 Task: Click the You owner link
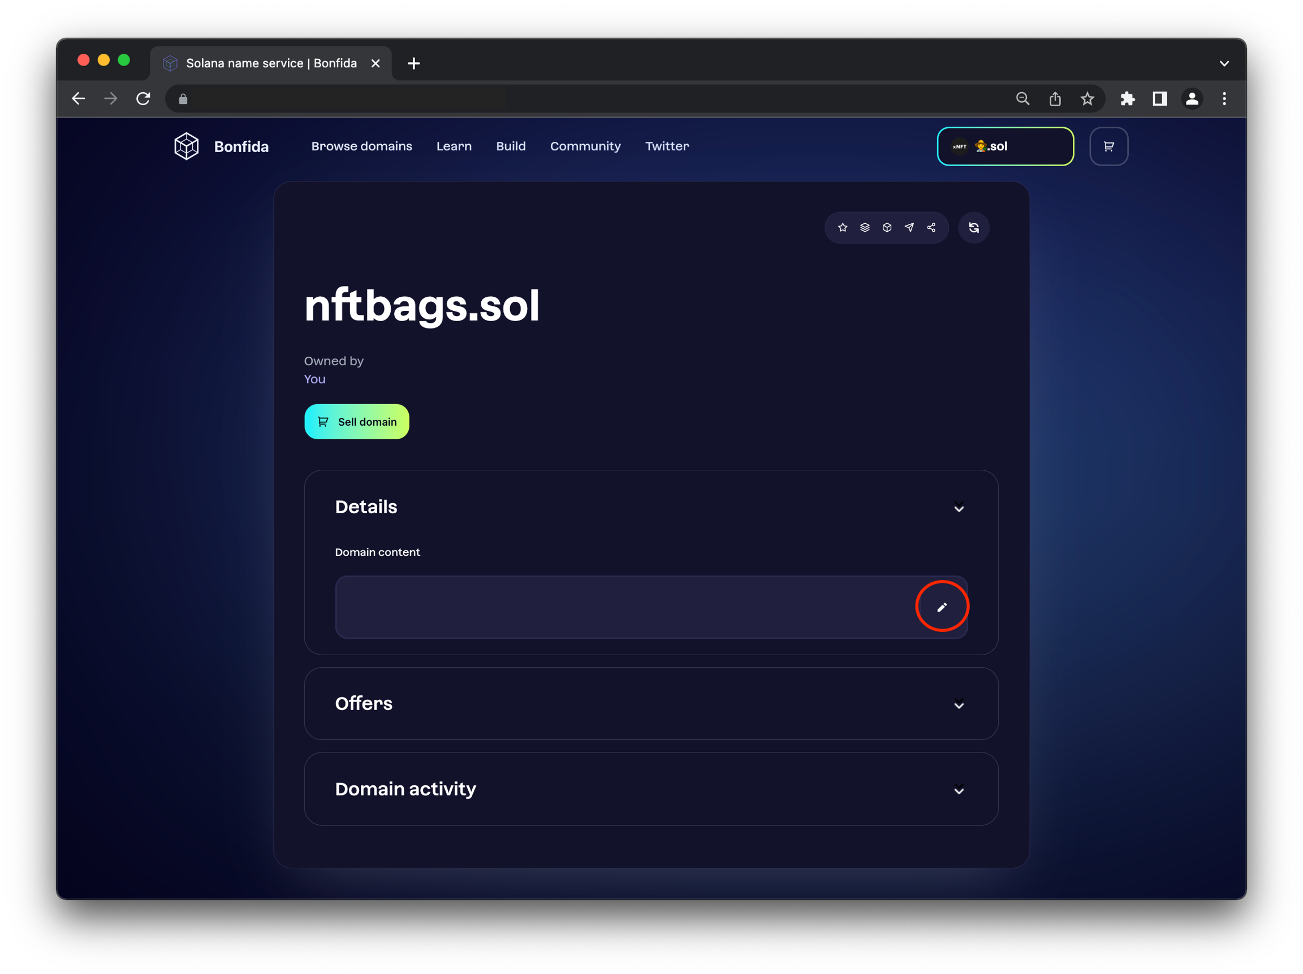314,379
